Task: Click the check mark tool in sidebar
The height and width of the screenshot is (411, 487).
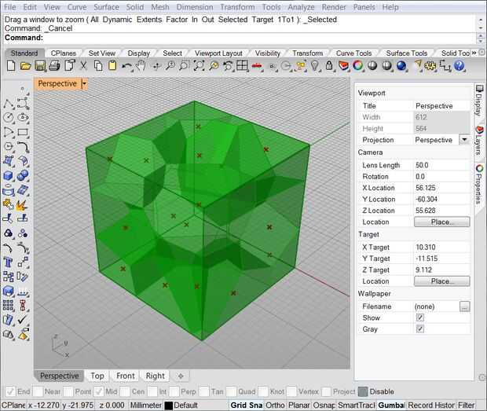Action: click(23, 320)
